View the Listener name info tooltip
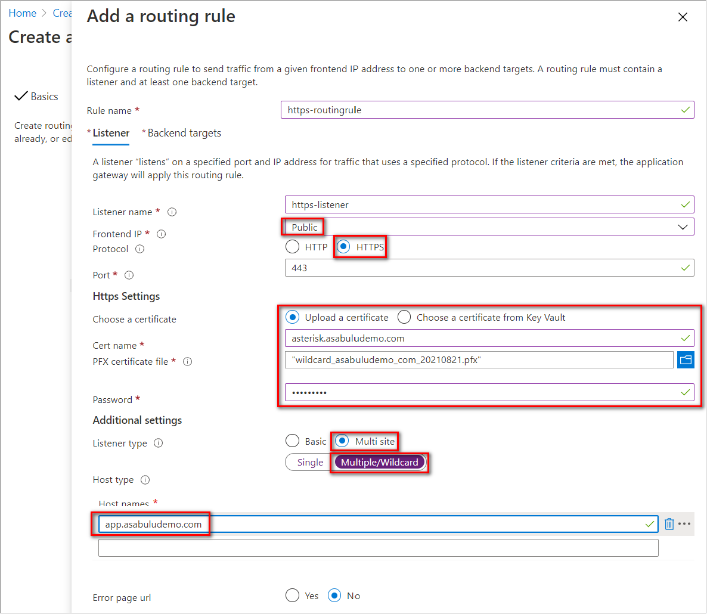Screen dimensions: 707x614 point(172,211)
